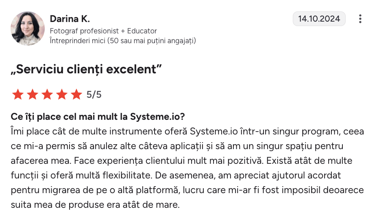
Task: Click the "Întreprinderi mici" company size line
Action: pyautogui.click(x=123, y=40)
